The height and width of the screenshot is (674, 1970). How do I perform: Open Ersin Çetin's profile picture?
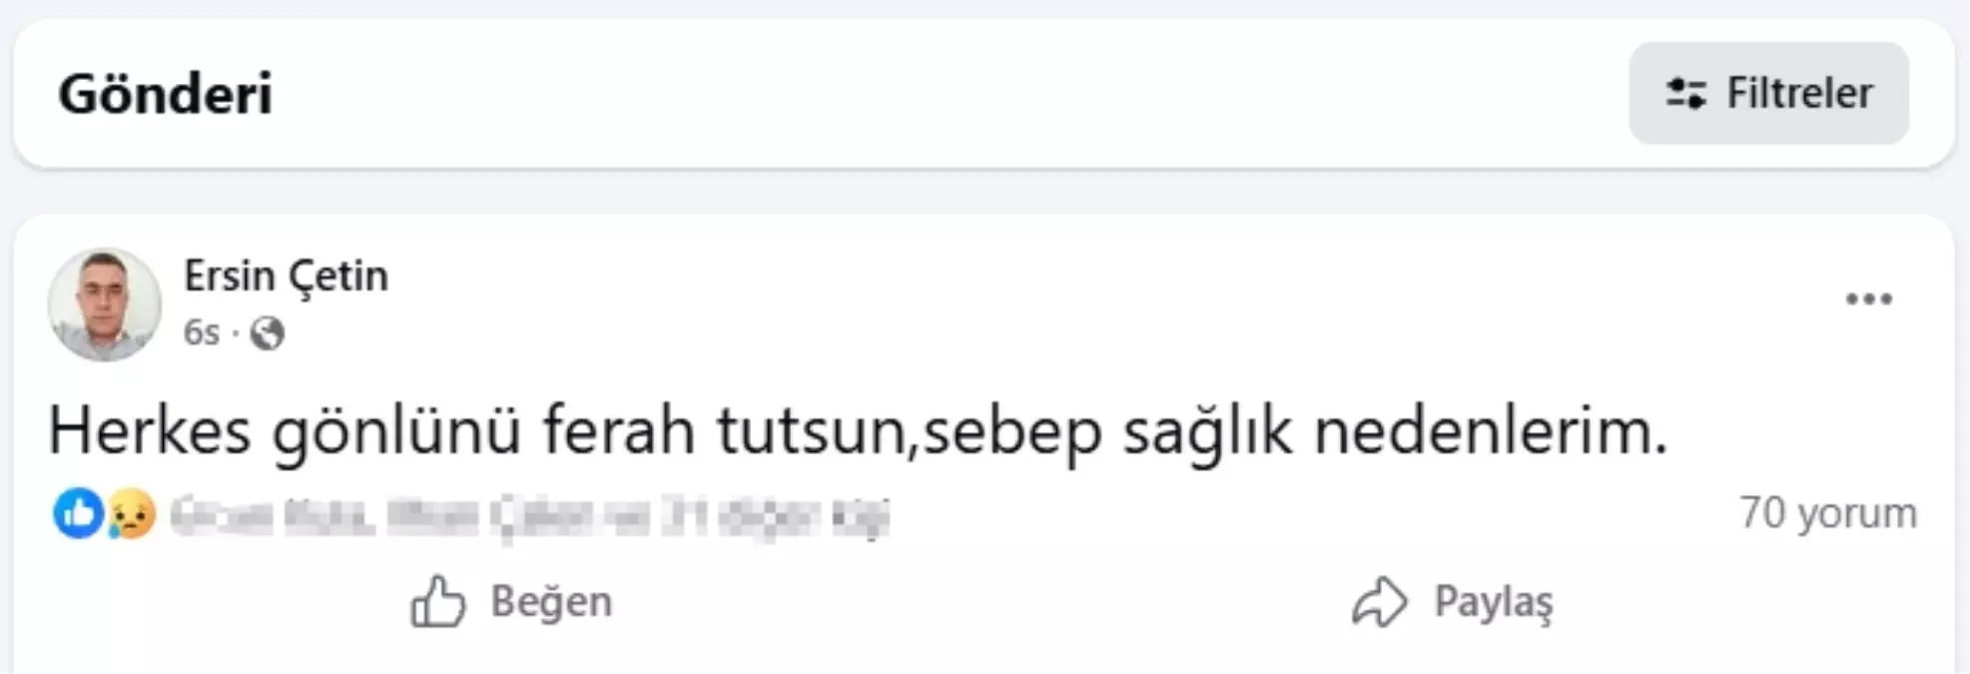pos(104,305)
